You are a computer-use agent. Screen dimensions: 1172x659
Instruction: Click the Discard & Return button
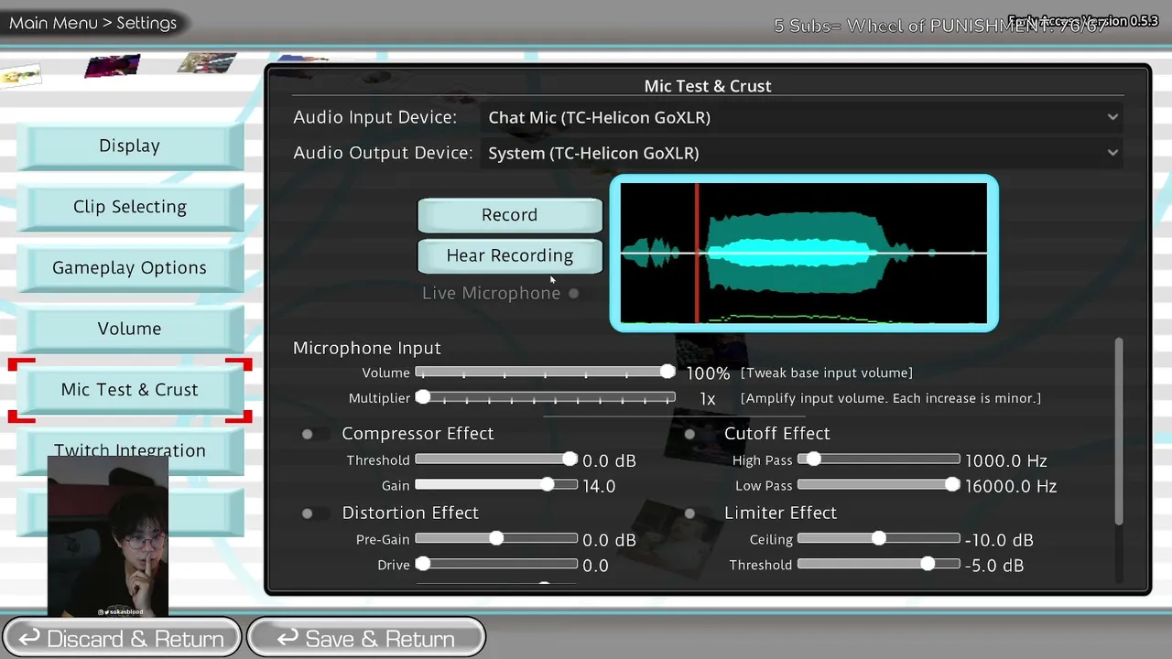coord(122,638)
